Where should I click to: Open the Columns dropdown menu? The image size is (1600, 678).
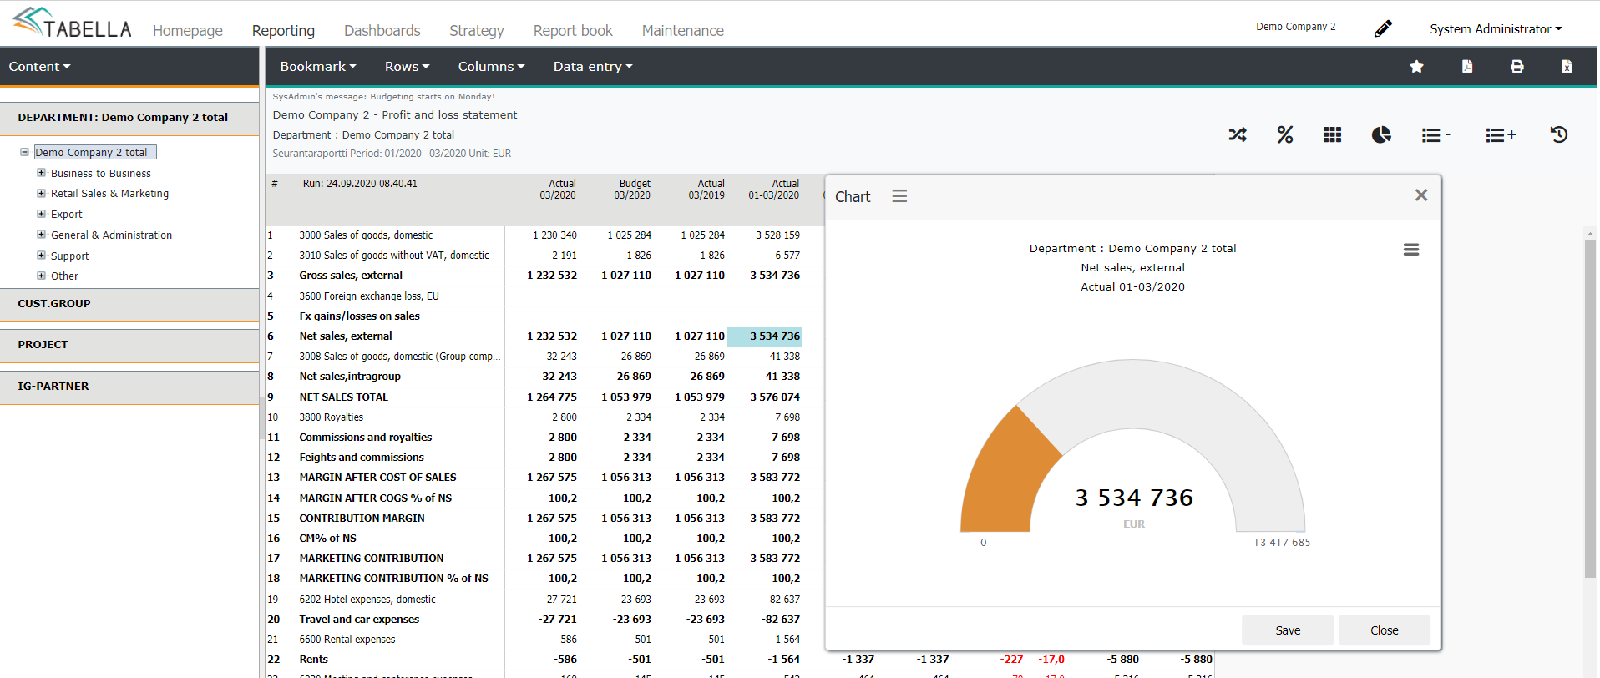point(491,67)
